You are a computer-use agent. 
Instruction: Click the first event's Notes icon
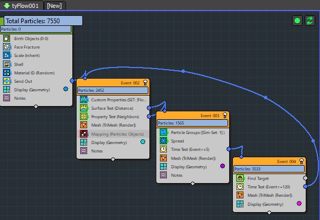[x=6, y=98]
